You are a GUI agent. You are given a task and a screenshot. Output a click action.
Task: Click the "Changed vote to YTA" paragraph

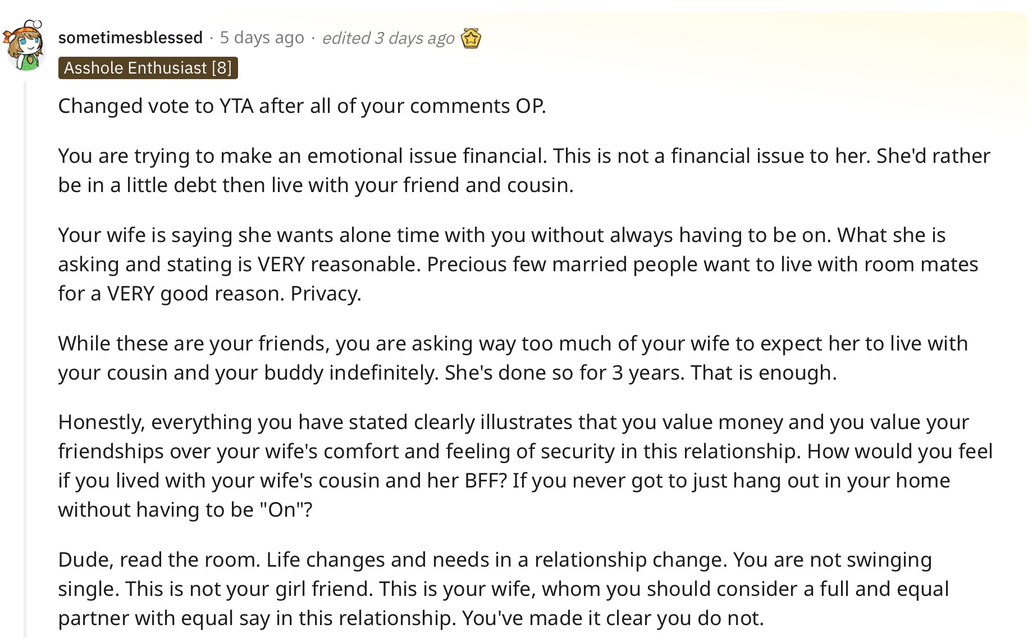tap(302, 106)
